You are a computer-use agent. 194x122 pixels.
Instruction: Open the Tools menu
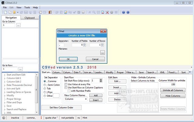27,7
